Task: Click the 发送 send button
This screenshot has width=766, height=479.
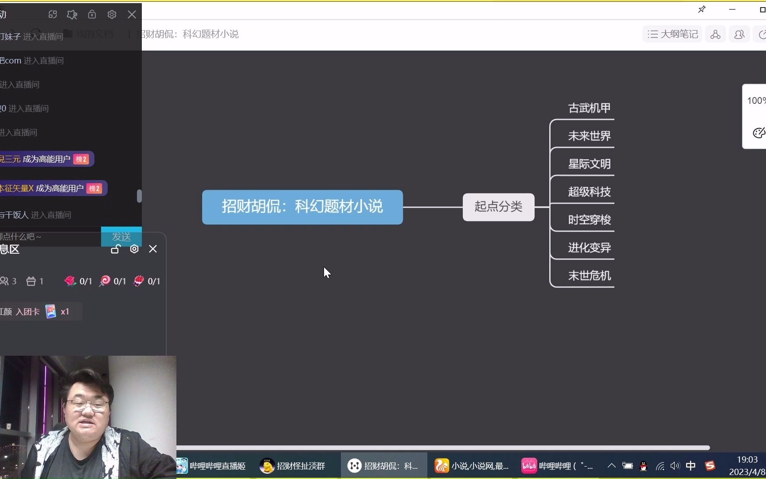Action: click(x=121, y=236)
